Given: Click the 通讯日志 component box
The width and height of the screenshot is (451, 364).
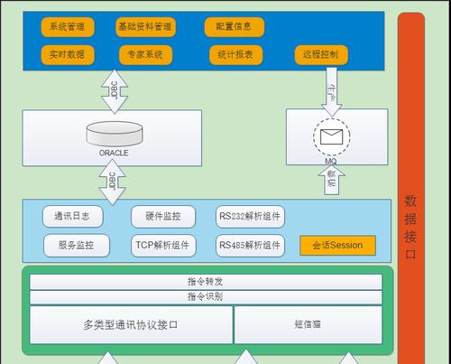Looking at the screenshot, I should click(73, 217).
